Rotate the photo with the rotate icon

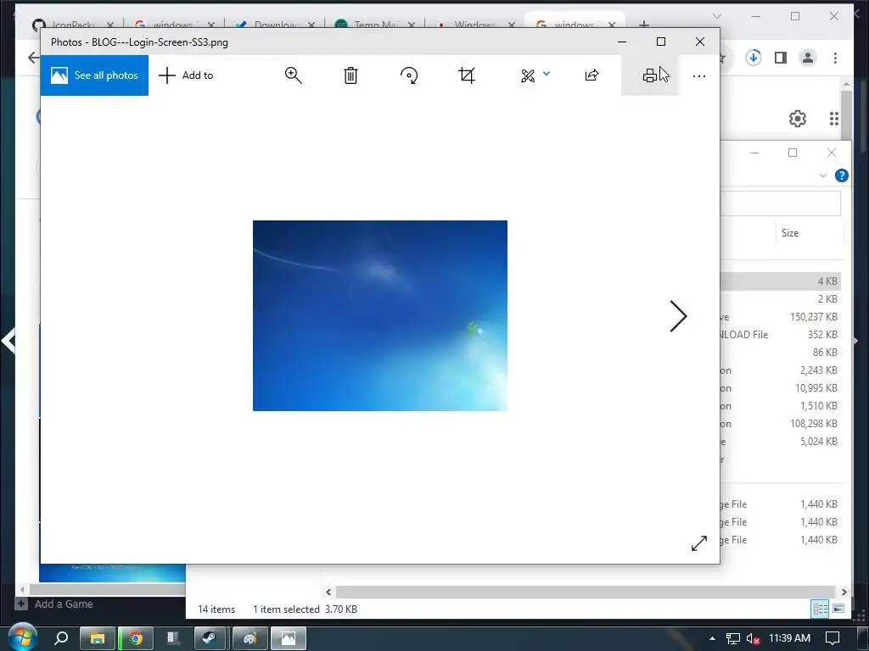409,75
